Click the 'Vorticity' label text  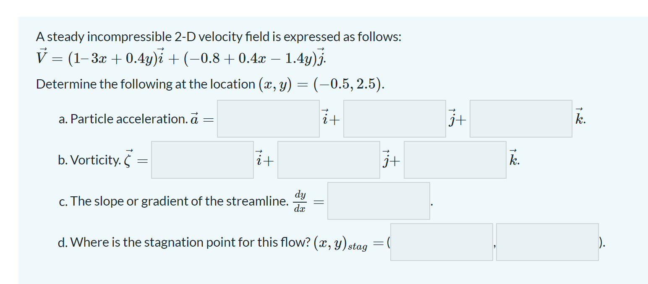click(x=97, y=160)
